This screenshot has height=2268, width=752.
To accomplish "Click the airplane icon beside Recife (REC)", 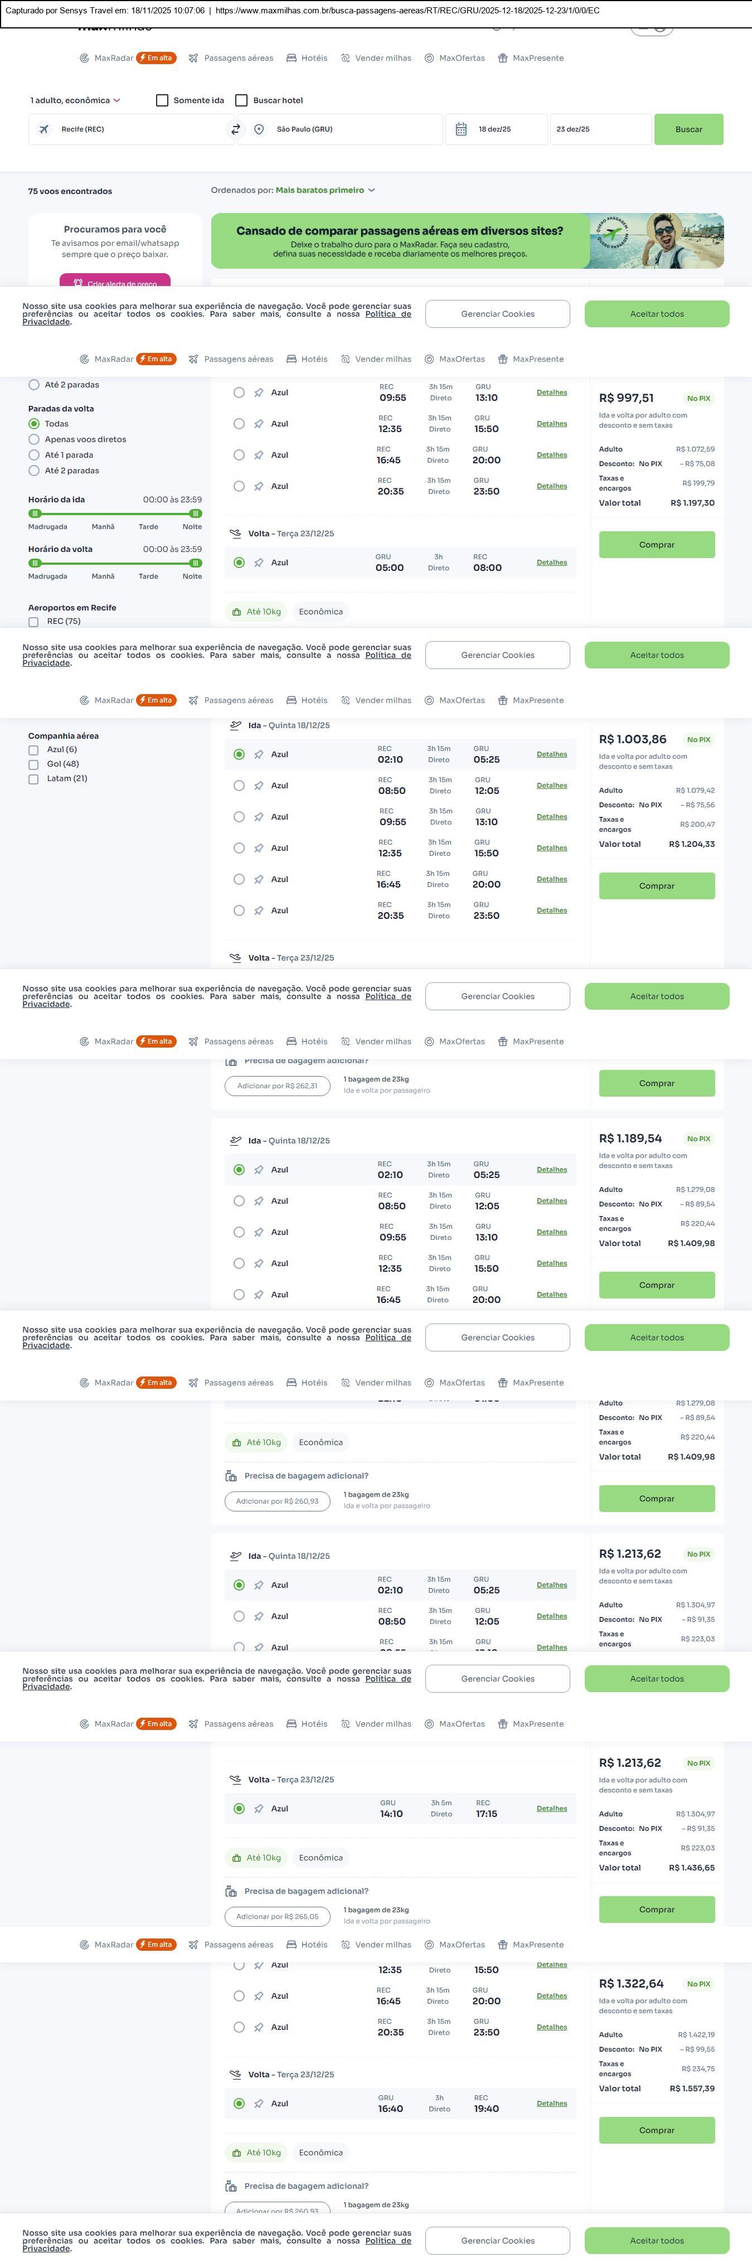I will [44, 129].
